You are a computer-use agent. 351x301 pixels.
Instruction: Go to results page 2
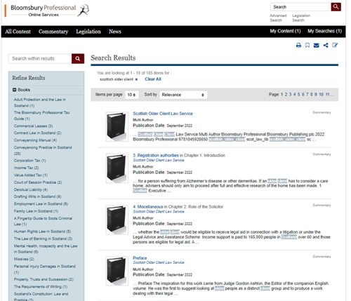[x=286, y=95]
